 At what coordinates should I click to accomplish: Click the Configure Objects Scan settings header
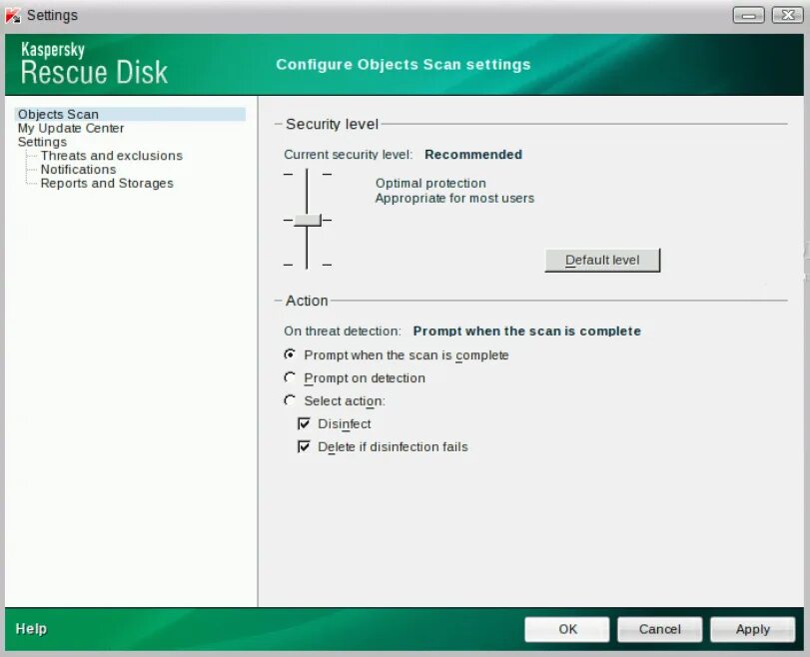click(403, 65)
